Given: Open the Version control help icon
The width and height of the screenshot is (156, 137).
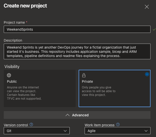Looking at the screenshot, I should [31, 125].
